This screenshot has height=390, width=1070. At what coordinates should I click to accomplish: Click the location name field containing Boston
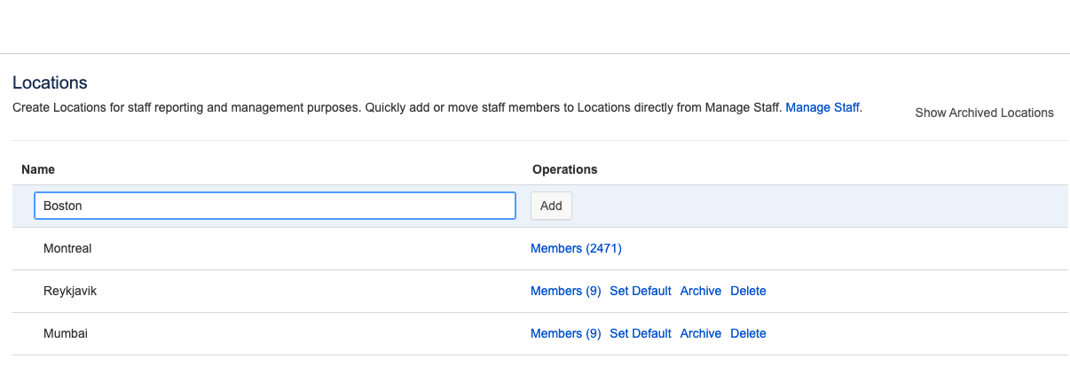coord(275,206)
